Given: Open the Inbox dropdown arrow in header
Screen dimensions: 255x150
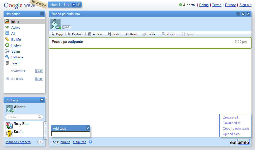Looking at the screenshot, I should 74,5.
